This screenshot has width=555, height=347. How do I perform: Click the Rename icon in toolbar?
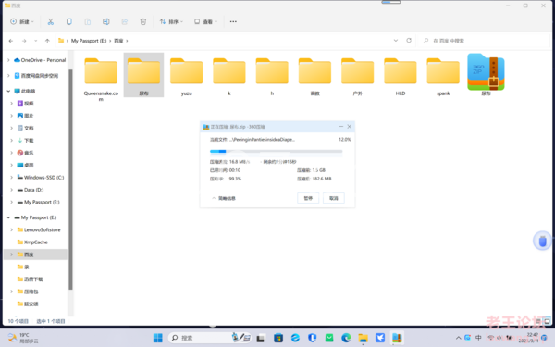(105, 21)
